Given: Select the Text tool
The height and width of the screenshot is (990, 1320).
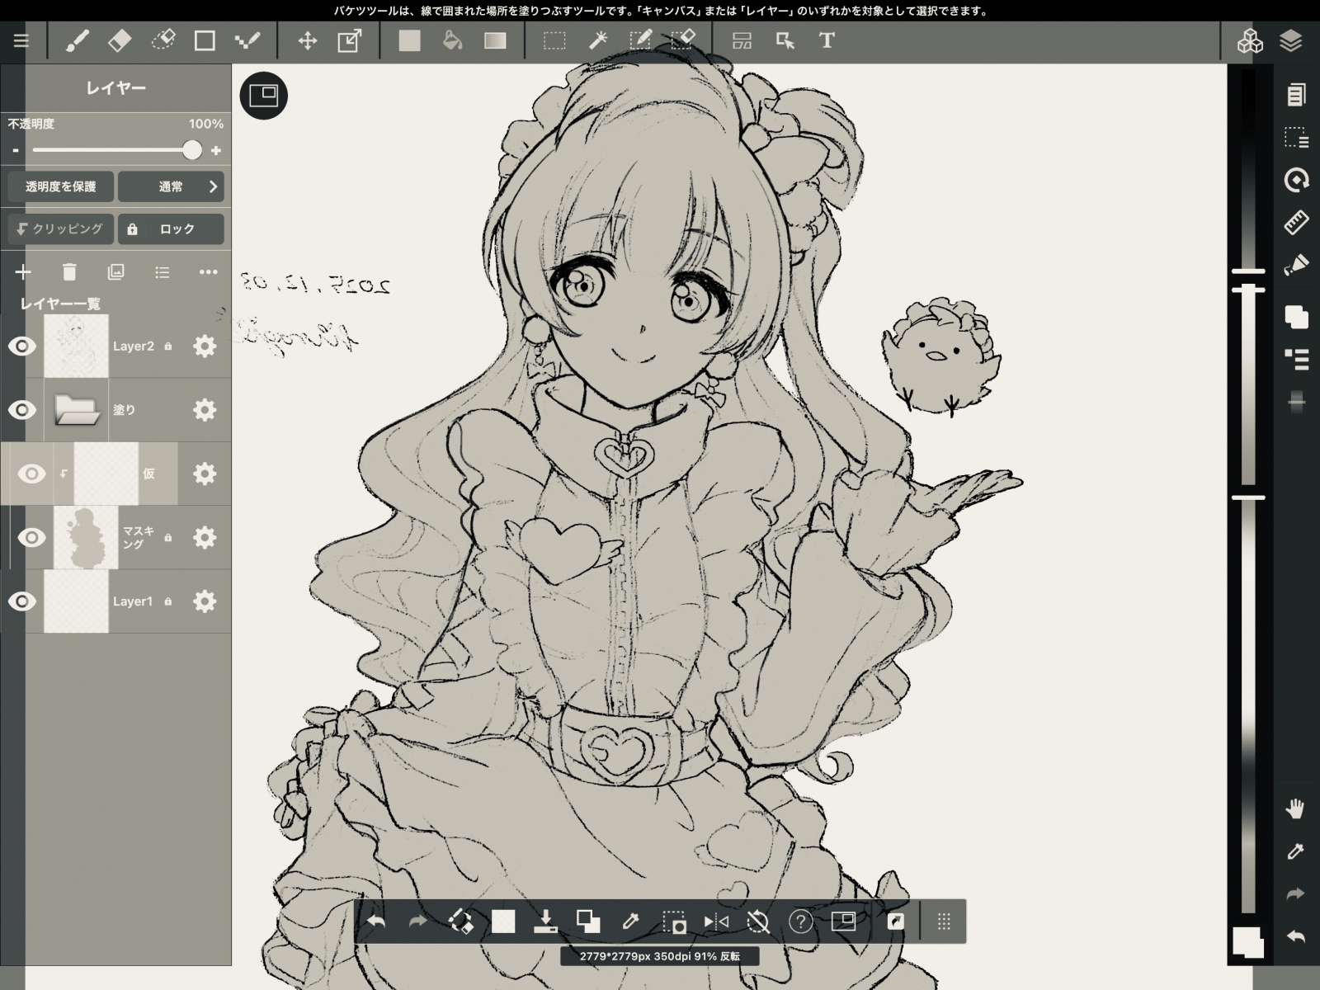Looking at the screenshot, I should pyautogui.click(x=827, y=40).
